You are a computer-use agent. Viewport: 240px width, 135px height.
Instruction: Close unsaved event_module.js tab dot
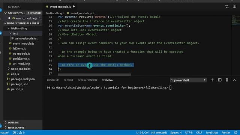[74, 7]
